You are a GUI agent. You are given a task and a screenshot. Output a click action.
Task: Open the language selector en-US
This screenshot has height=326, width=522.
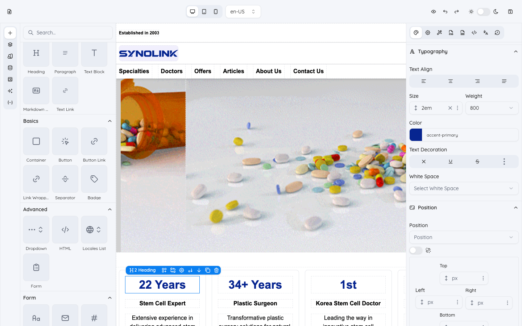[x=243, y=12]
